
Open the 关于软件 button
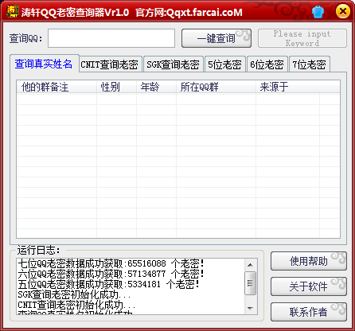(x=309, y=286)
